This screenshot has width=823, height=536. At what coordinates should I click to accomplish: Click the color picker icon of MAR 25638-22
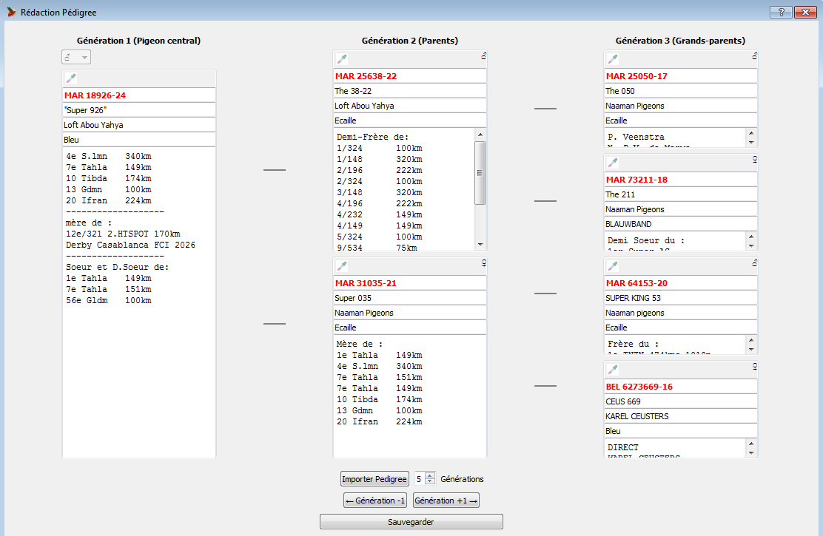pos(342,59)
